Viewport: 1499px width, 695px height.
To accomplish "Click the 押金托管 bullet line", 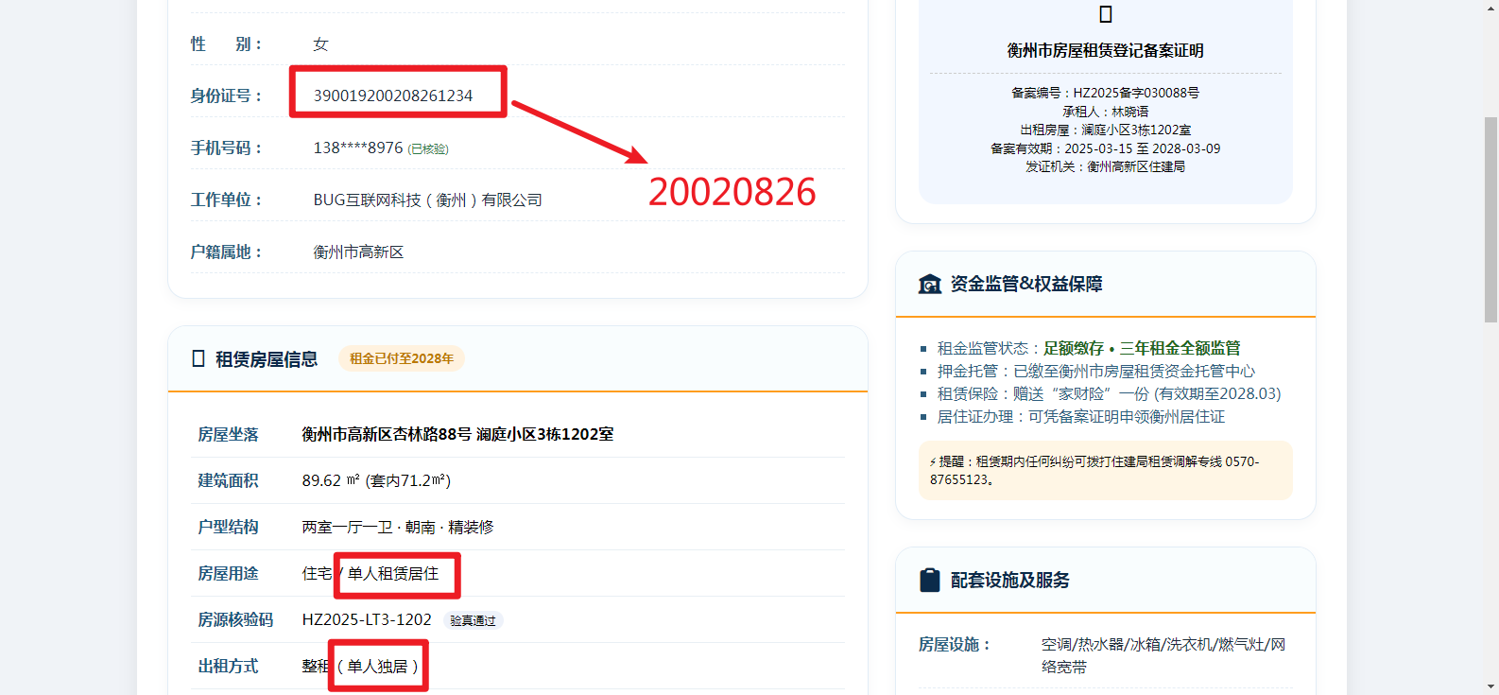I will 1096,371.
